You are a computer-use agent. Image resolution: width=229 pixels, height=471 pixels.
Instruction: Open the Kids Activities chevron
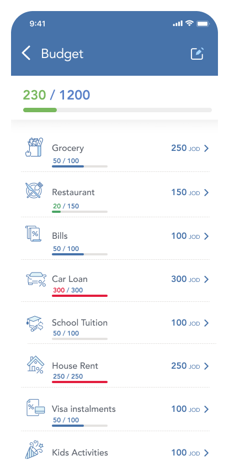(206, 453)
